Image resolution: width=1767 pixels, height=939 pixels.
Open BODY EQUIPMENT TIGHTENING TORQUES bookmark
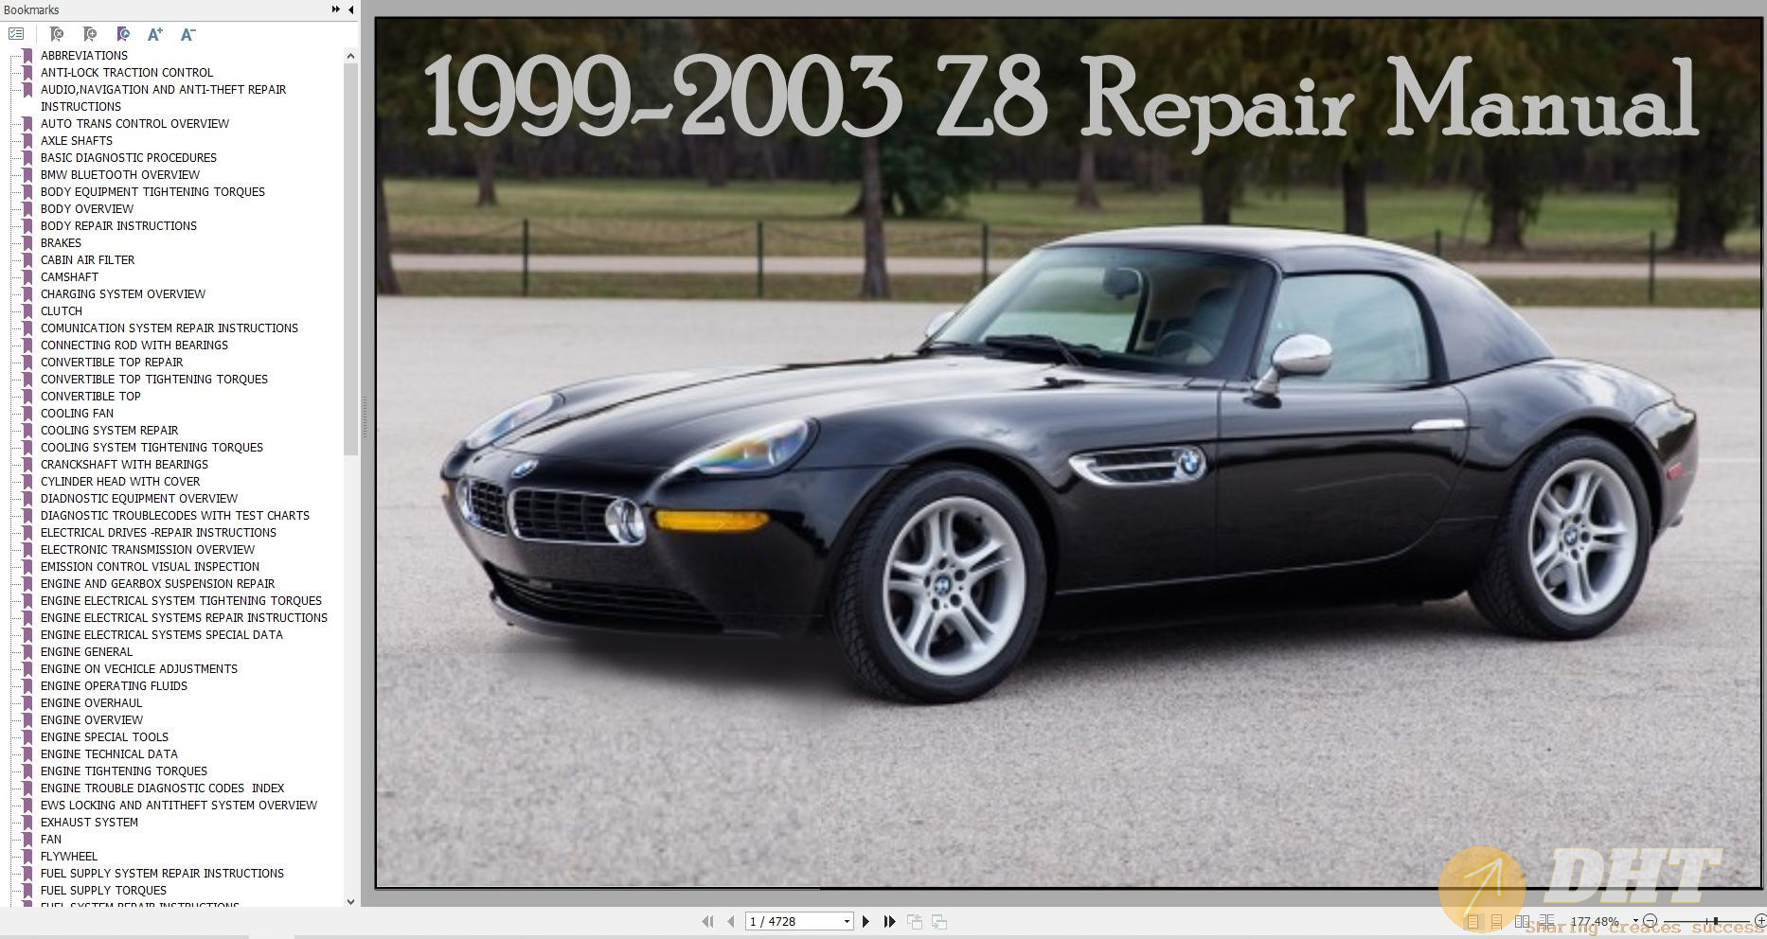(x=152, y=191)
